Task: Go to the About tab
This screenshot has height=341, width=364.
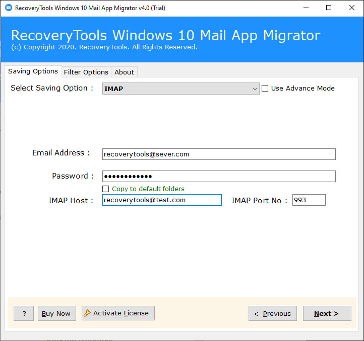Action: [124, 72]
